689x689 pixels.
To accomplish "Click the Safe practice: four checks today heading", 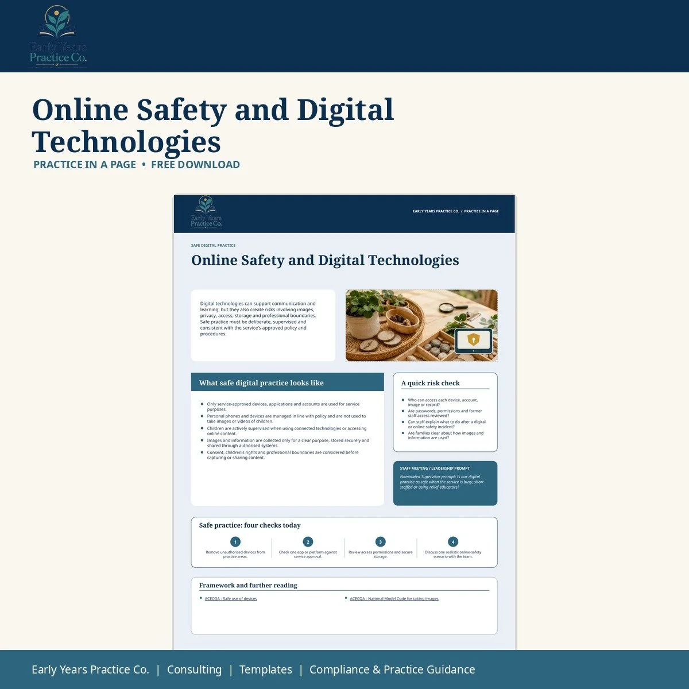I will pyautogui.click(x=250, y=525).
